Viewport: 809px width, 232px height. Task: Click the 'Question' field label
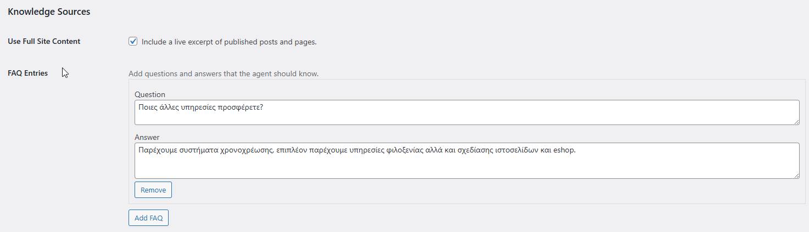(150, 94)
